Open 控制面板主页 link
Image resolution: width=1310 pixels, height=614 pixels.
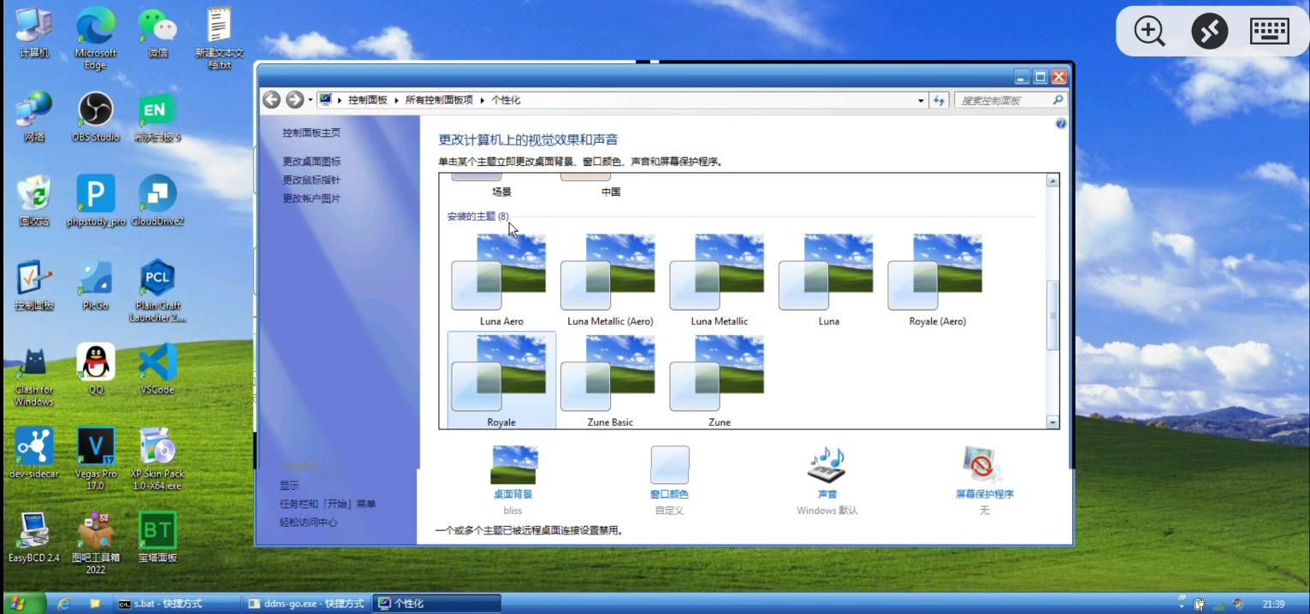coord(311,133)
